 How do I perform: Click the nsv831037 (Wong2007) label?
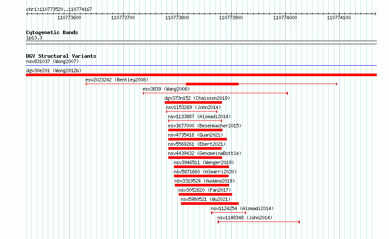(52, 61)
